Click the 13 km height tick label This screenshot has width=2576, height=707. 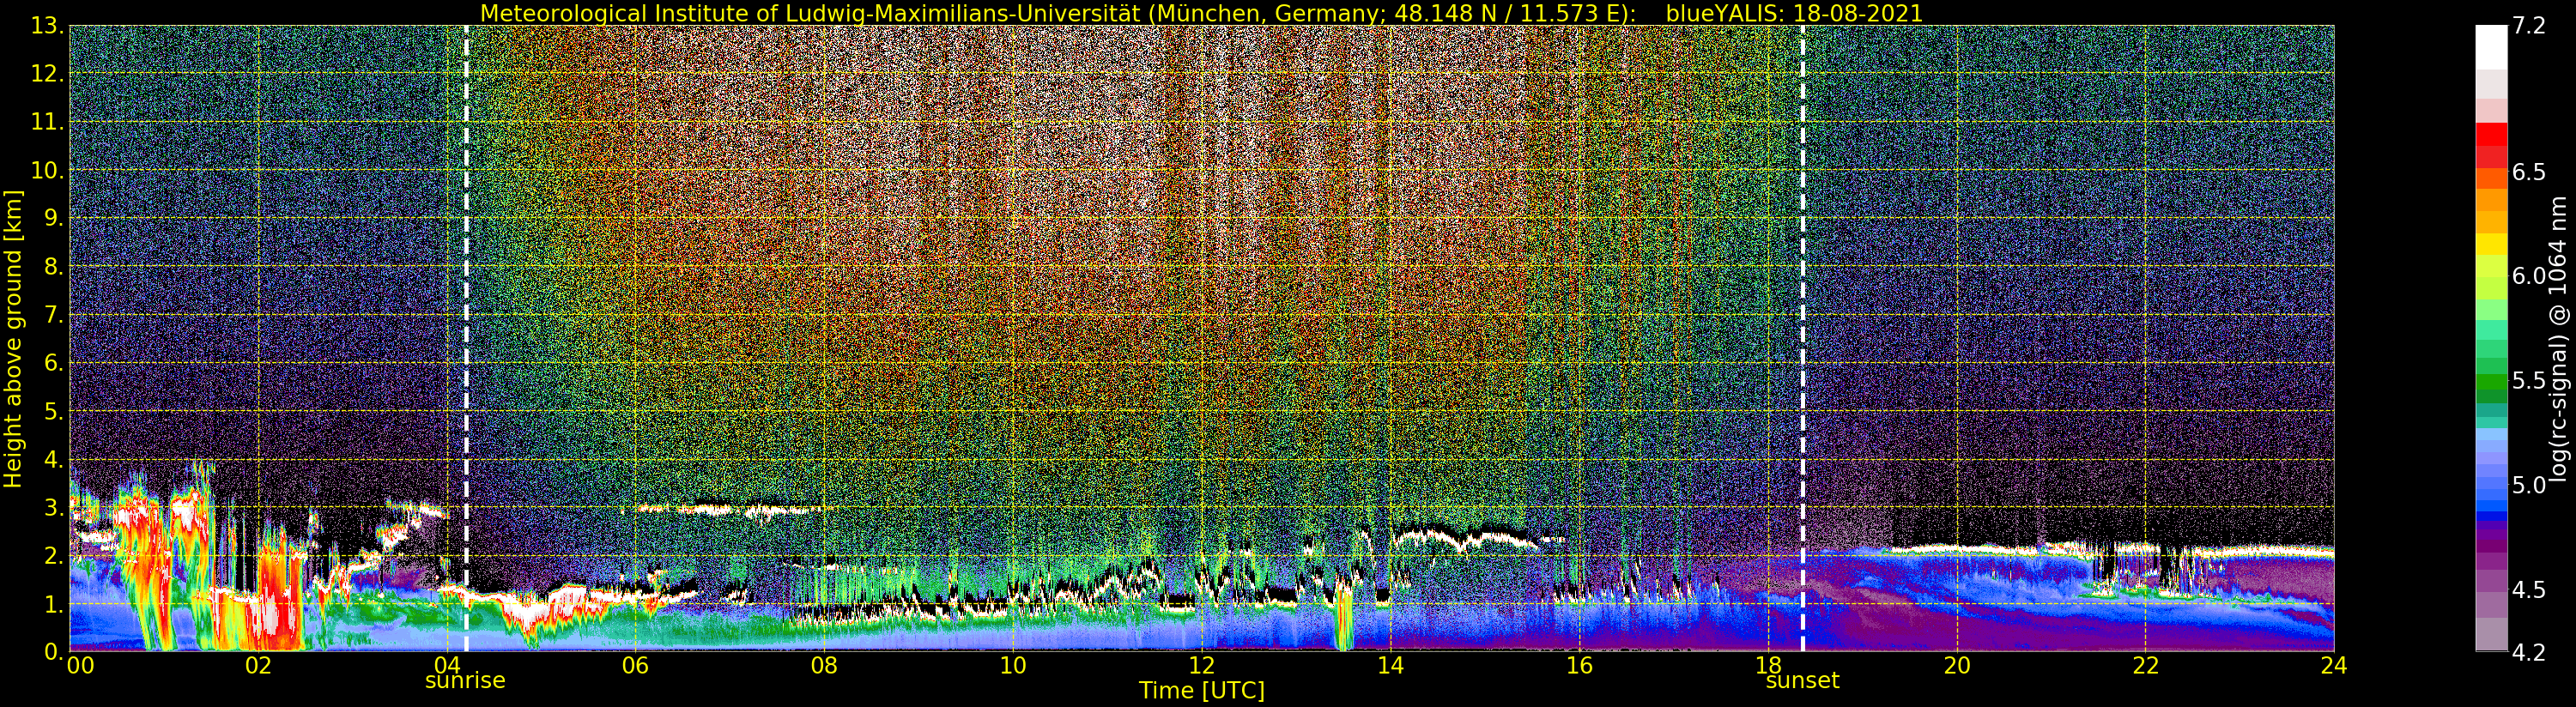pos(46,26)
